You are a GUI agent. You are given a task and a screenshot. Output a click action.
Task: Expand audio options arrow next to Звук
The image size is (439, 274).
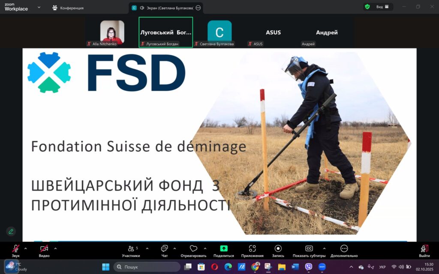click(25, 248)
